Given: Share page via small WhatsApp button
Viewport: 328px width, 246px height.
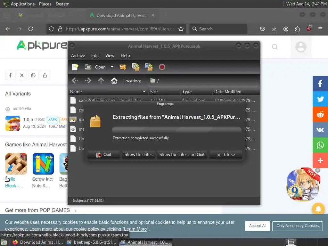Looking at the screenshot, I should 33,75.
